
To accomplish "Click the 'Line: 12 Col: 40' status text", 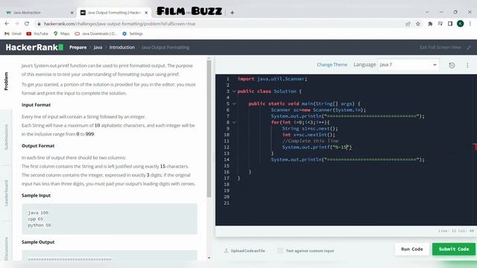I will pyautogui.click(x=455, y=231).
